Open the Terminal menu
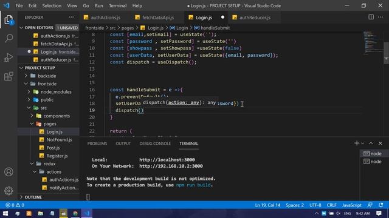 coord(117,5)
